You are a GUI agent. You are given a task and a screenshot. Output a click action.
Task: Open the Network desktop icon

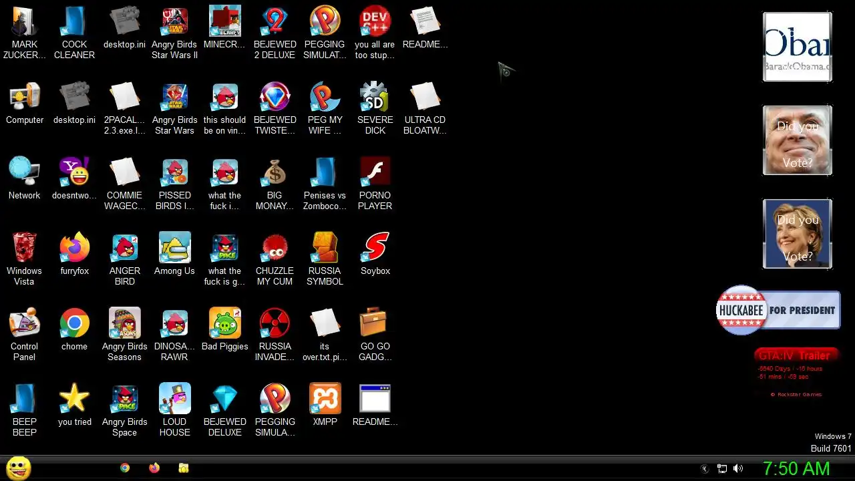point(25,179)
